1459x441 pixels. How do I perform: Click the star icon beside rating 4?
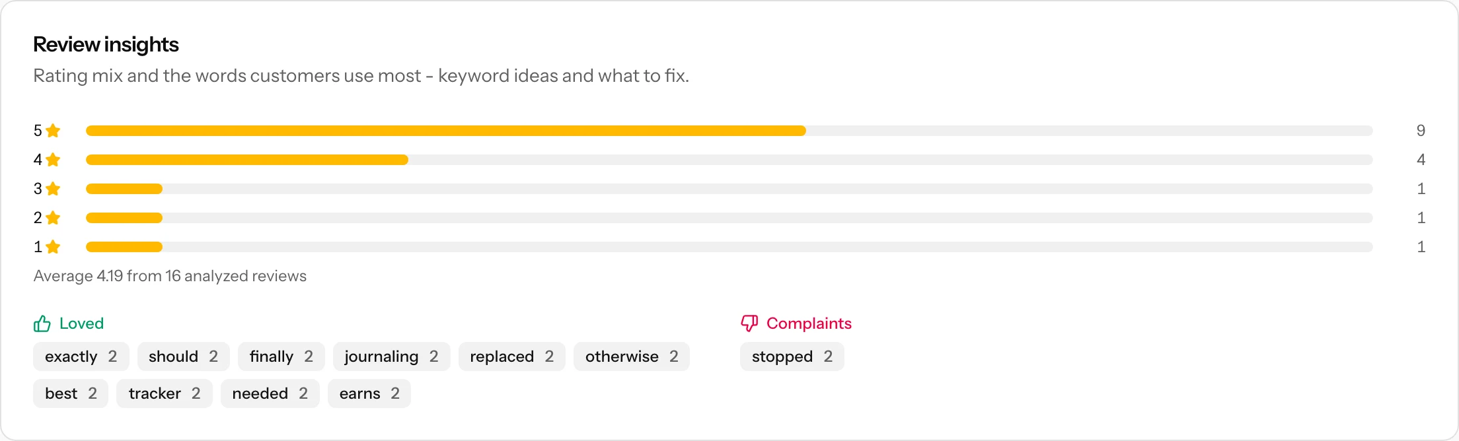54,160
